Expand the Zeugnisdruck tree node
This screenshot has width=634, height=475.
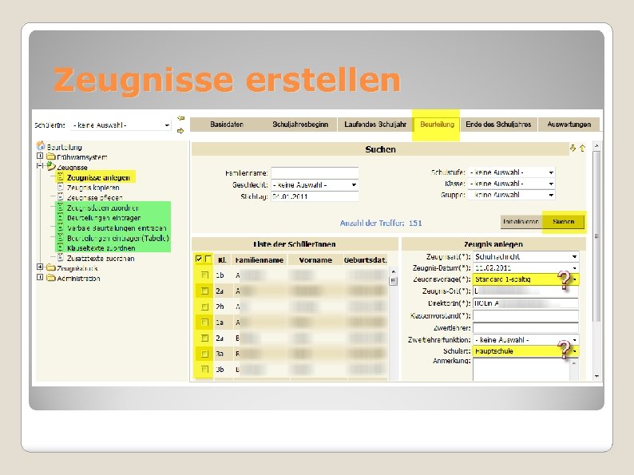point(40,267)
